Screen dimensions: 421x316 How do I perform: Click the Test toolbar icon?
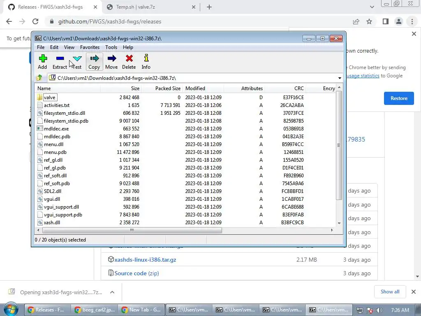coord(77,58)
